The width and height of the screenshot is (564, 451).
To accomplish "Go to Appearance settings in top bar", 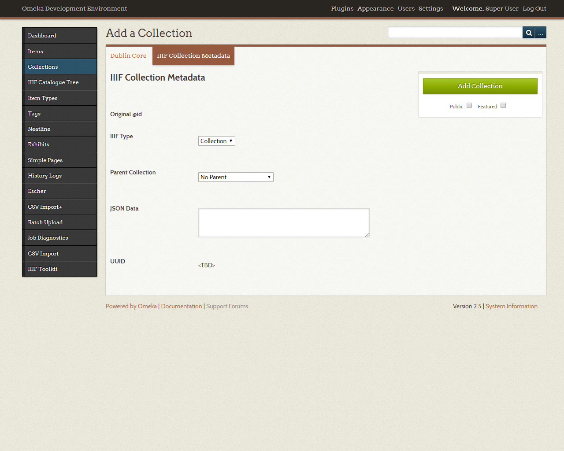I will 375,8.
